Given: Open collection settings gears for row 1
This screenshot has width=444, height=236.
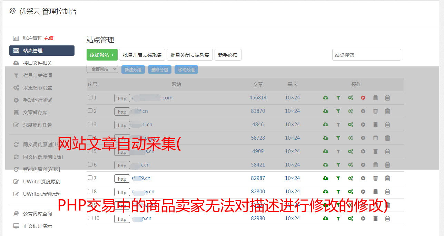Looking at the screenshot, I should (x=351, y=98).
